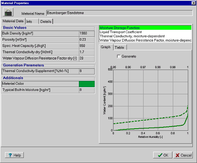This screenshot has width=197, height=163.
Task: Click the material database suitcase icon
Action: (8, 12)
